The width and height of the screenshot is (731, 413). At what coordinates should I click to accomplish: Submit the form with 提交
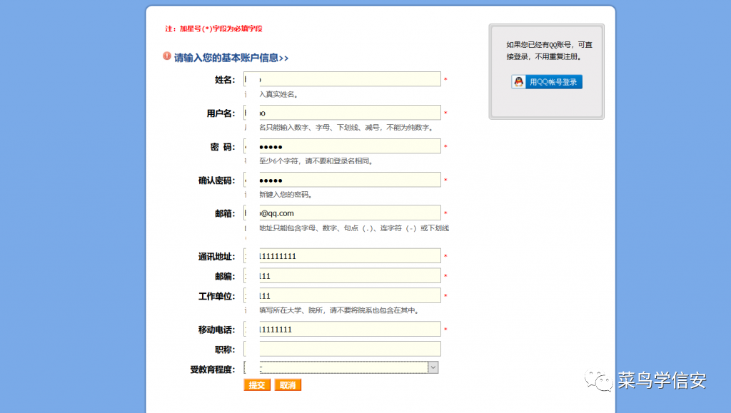[x=257, y=385]
